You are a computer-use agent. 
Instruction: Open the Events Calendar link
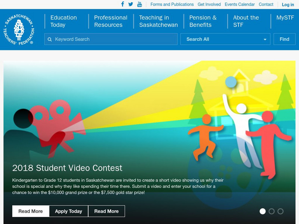click(x=240, y=4)
